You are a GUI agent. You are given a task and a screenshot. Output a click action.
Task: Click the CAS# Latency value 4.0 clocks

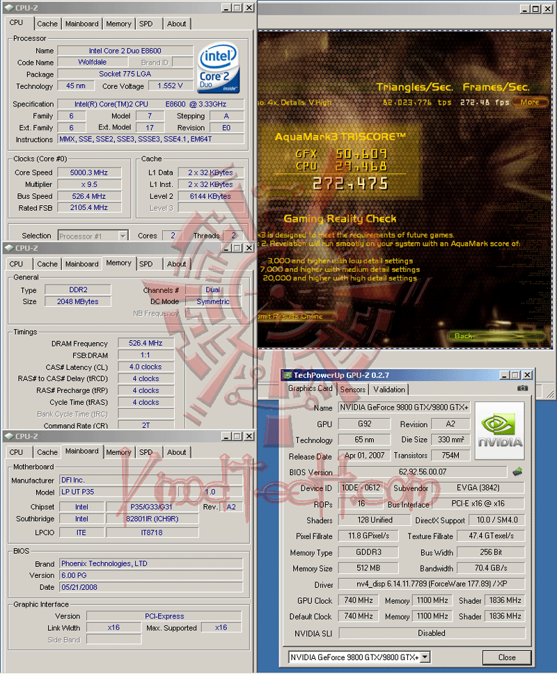point(146,367)
